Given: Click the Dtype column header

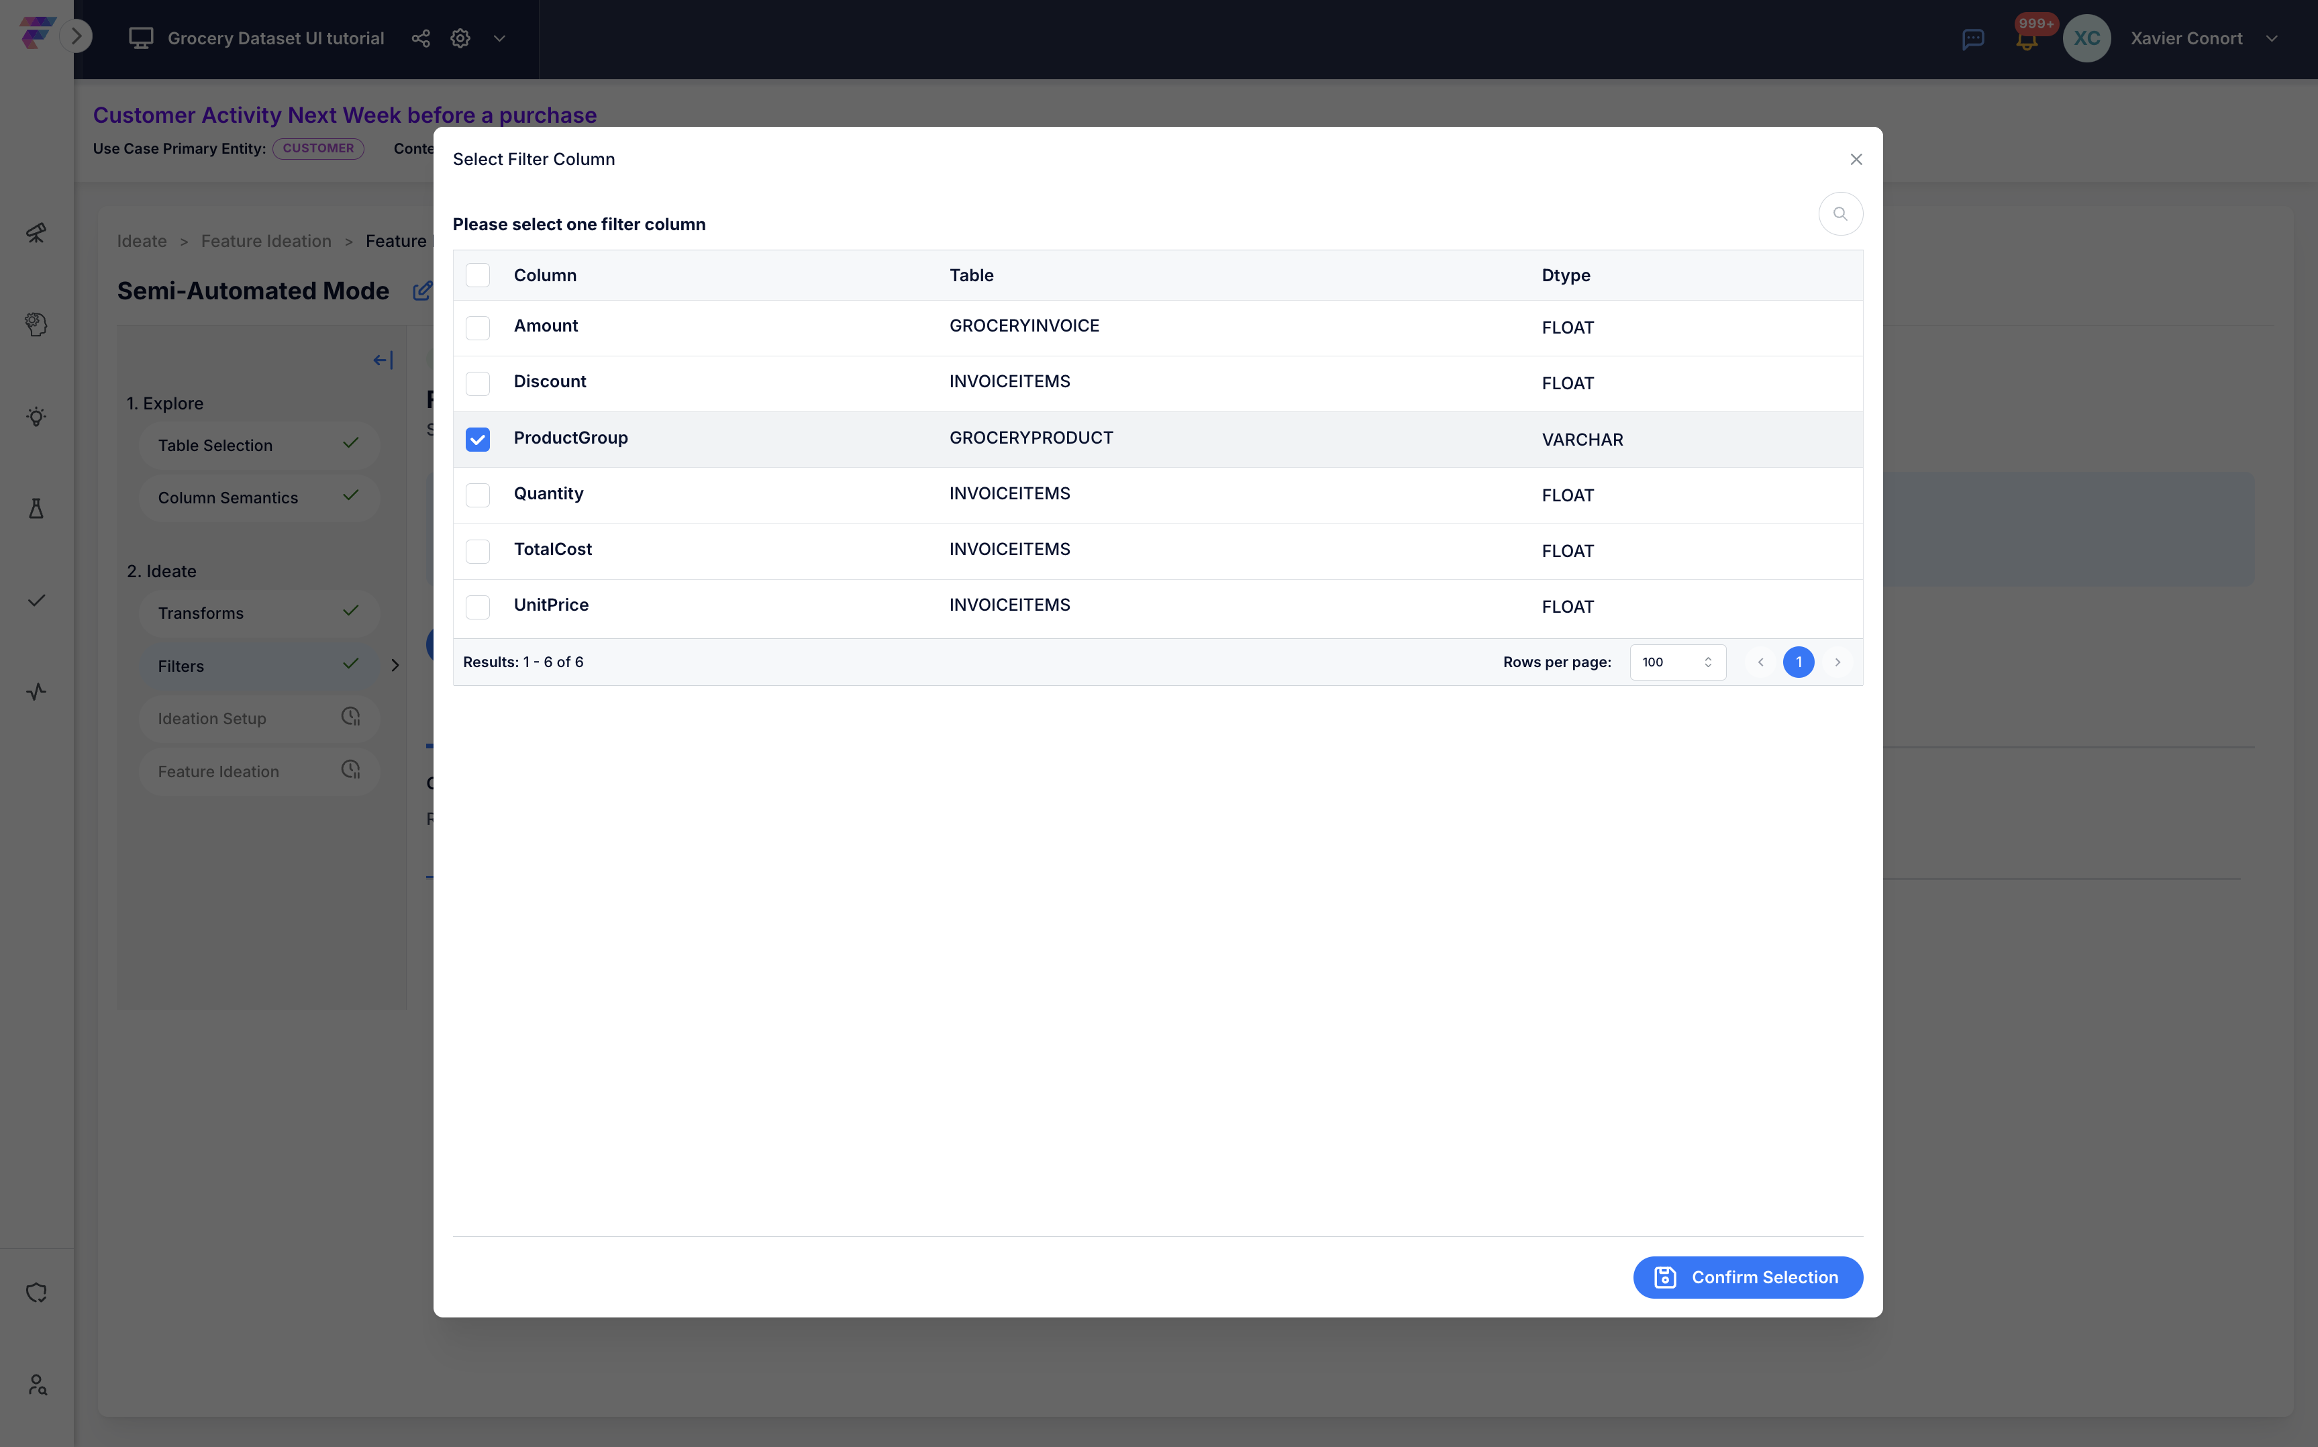Looking at the screenshot, I should coord(1565,276).
